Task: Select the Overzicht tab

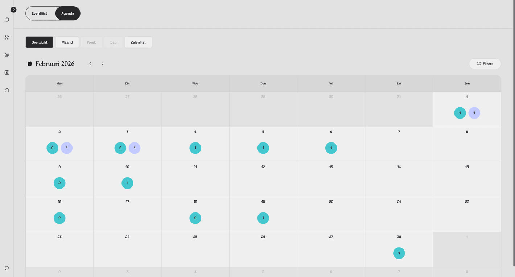Action: tap(40, 42)
